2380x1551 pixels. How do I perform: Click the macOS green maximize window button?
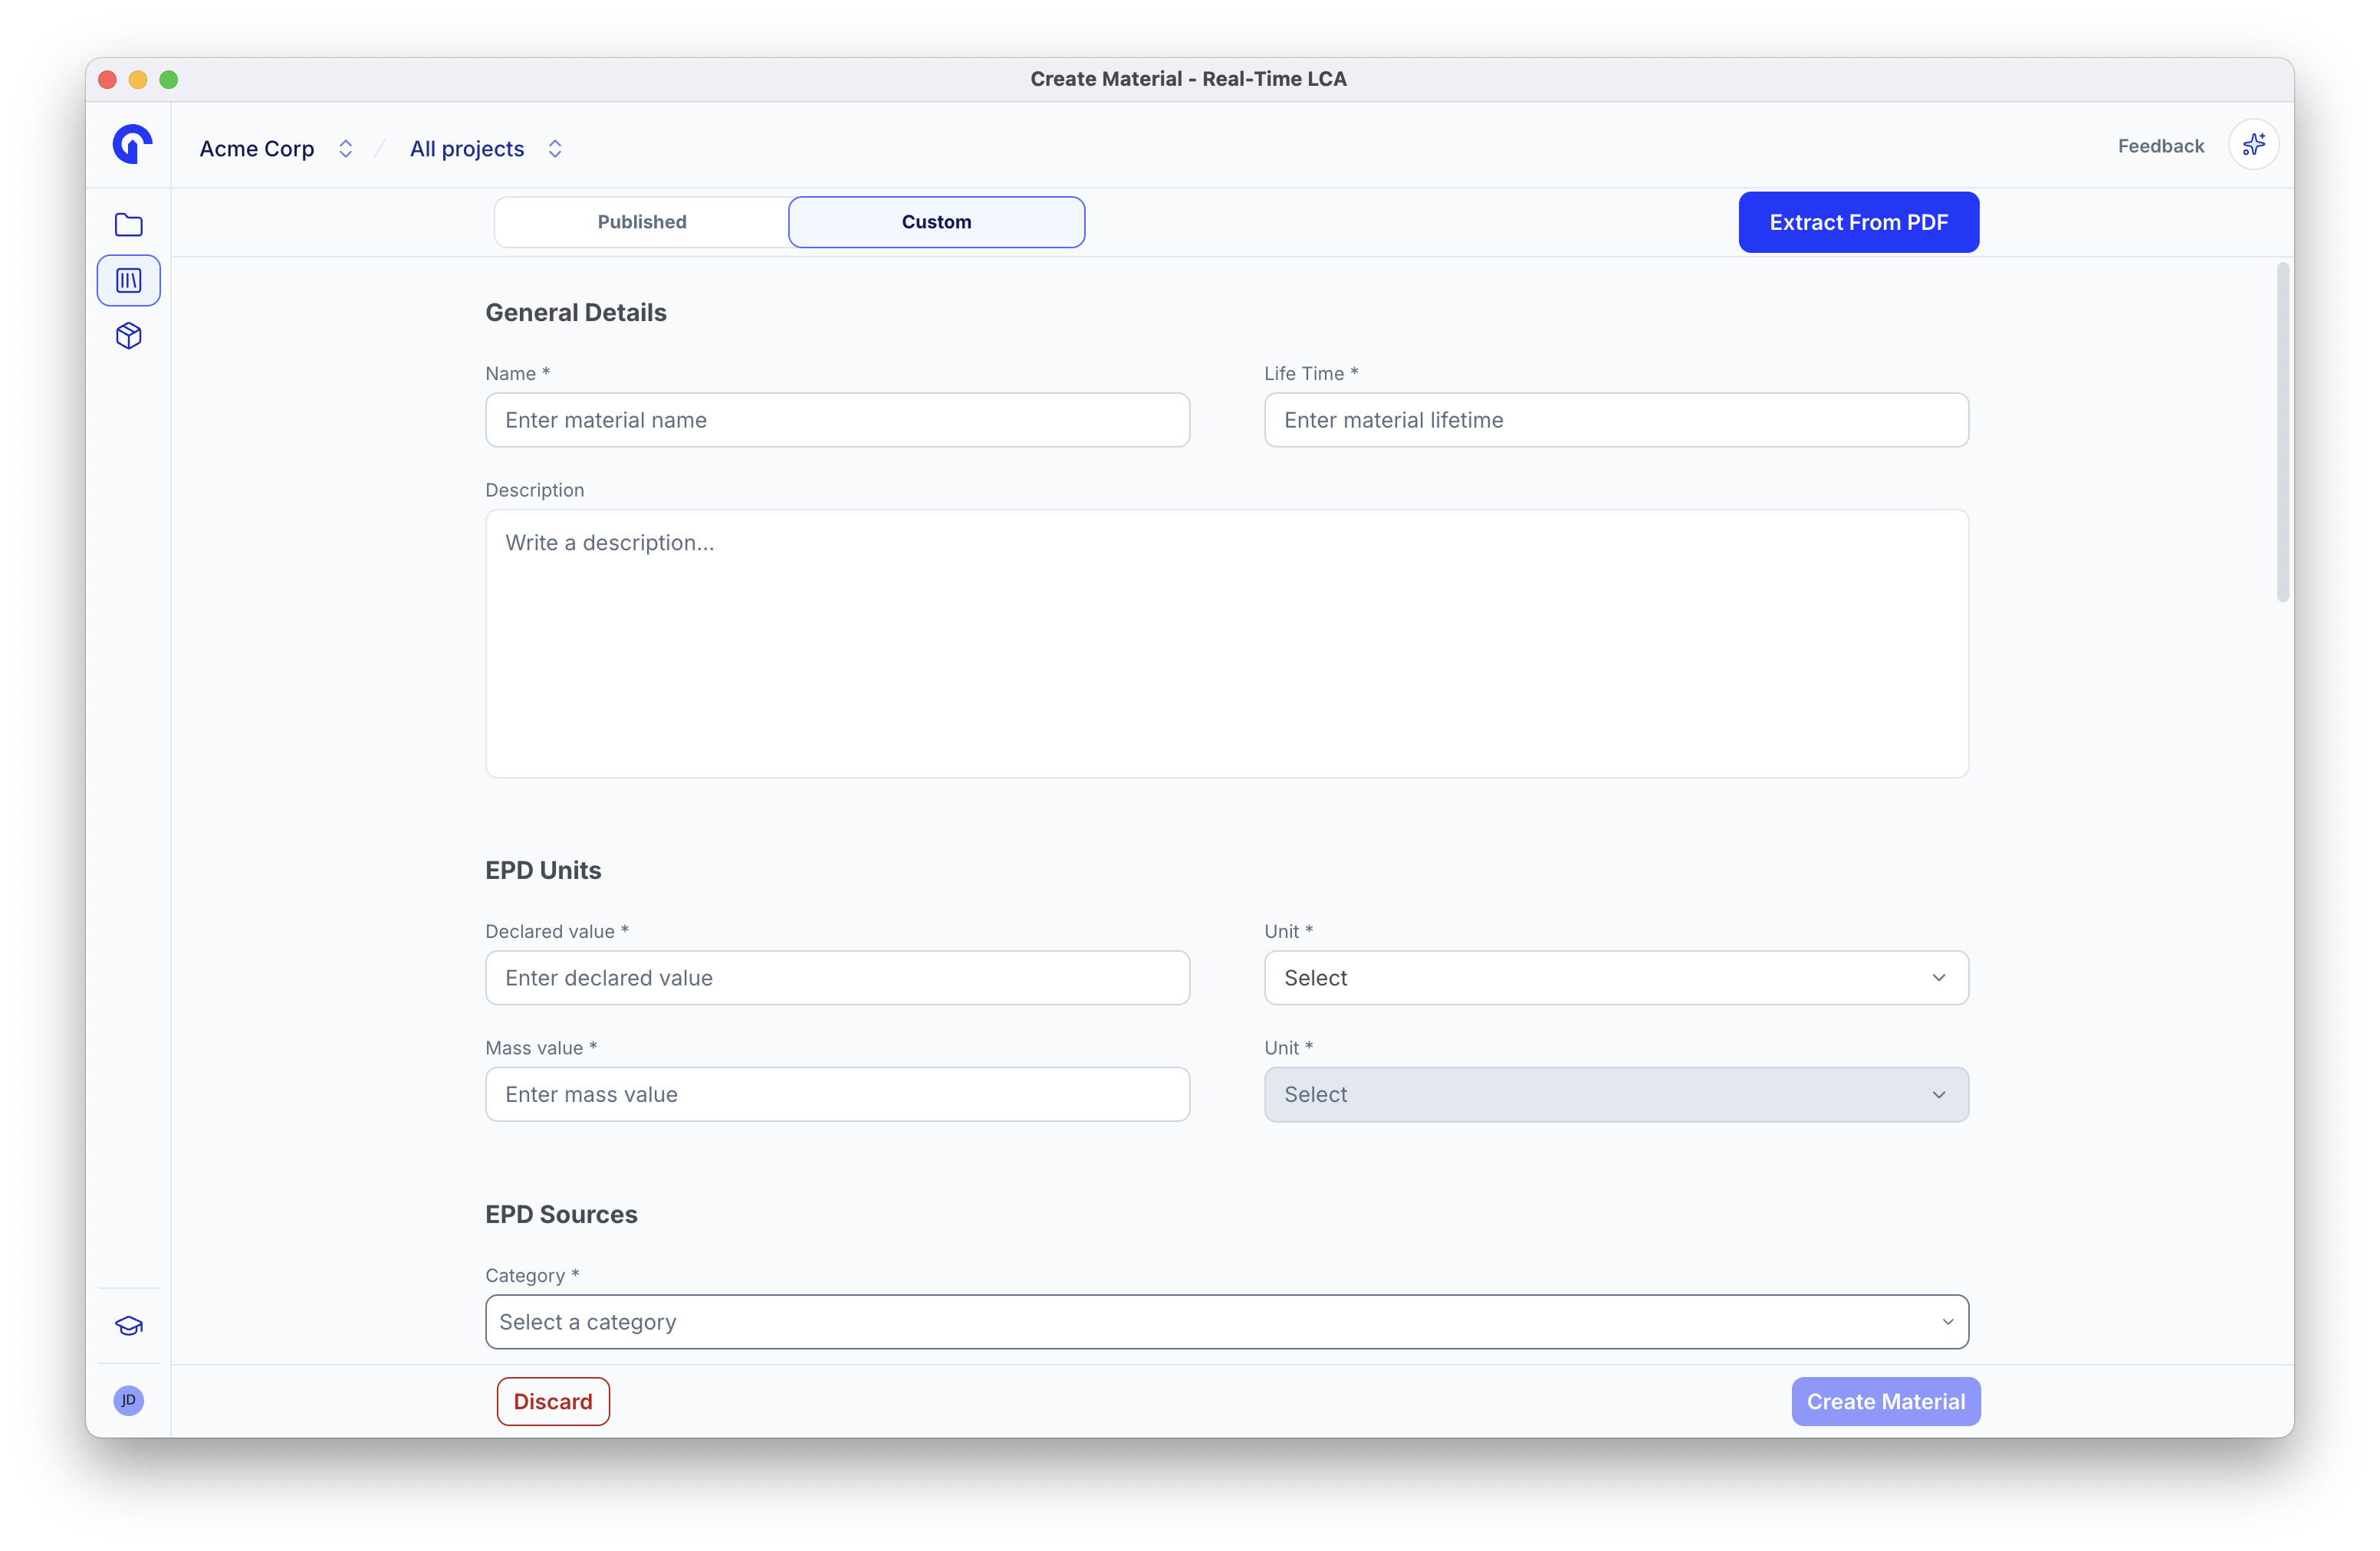tap(169, 79)
